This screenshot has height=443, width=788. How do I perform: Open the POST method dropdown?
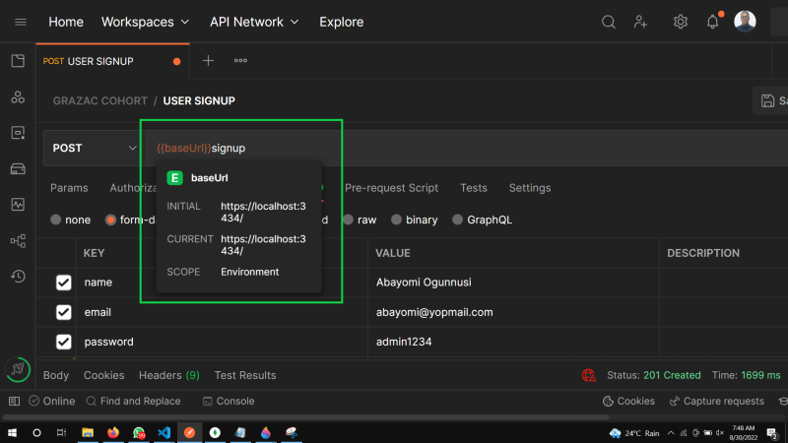(x=94, y=149)
